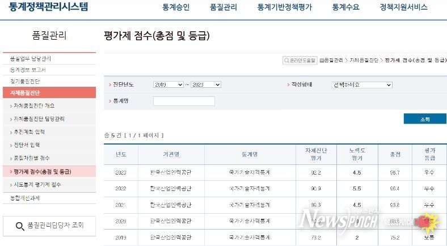Click the 90.9 self-diagnosis score cell
Viewport: 447px width, 246px height.
pyautogui.click(x=316, y=189)
